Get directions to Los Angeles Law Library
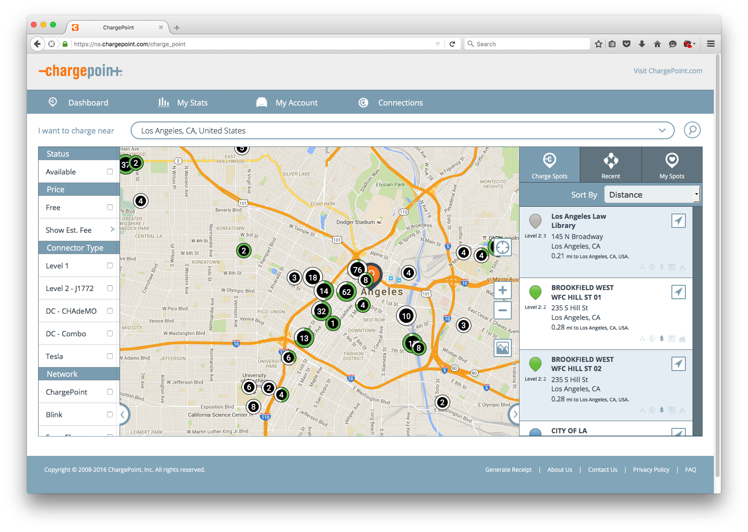 coord(679,221)
